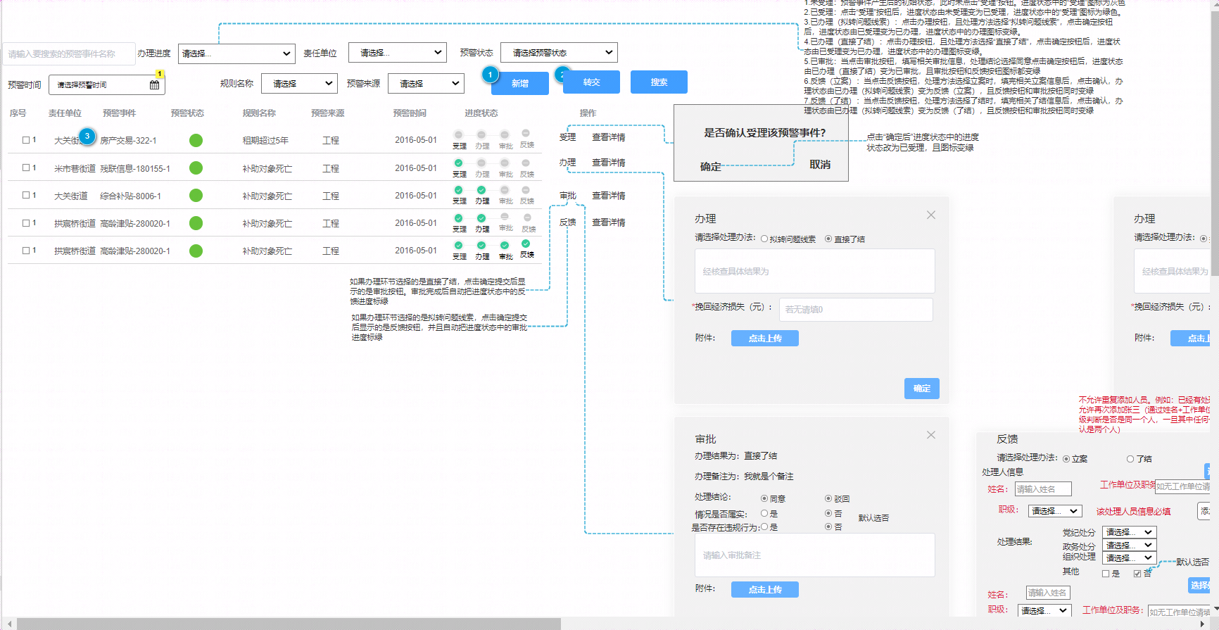Click 取消 in the 是否确认受理 dialog
1219x630 pixels.
(820, 165)
